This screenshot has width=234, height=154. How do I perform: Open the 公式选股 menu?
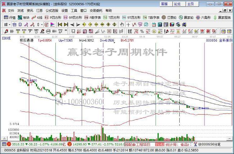pos(52,10)
